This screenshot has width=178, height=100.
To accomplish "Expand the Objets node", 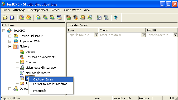I will click(10, 89).
